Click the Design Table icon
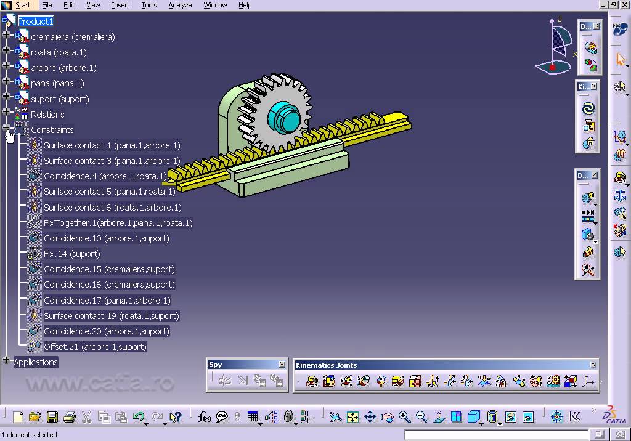This screenshot has height=441, width=631. 252,417
